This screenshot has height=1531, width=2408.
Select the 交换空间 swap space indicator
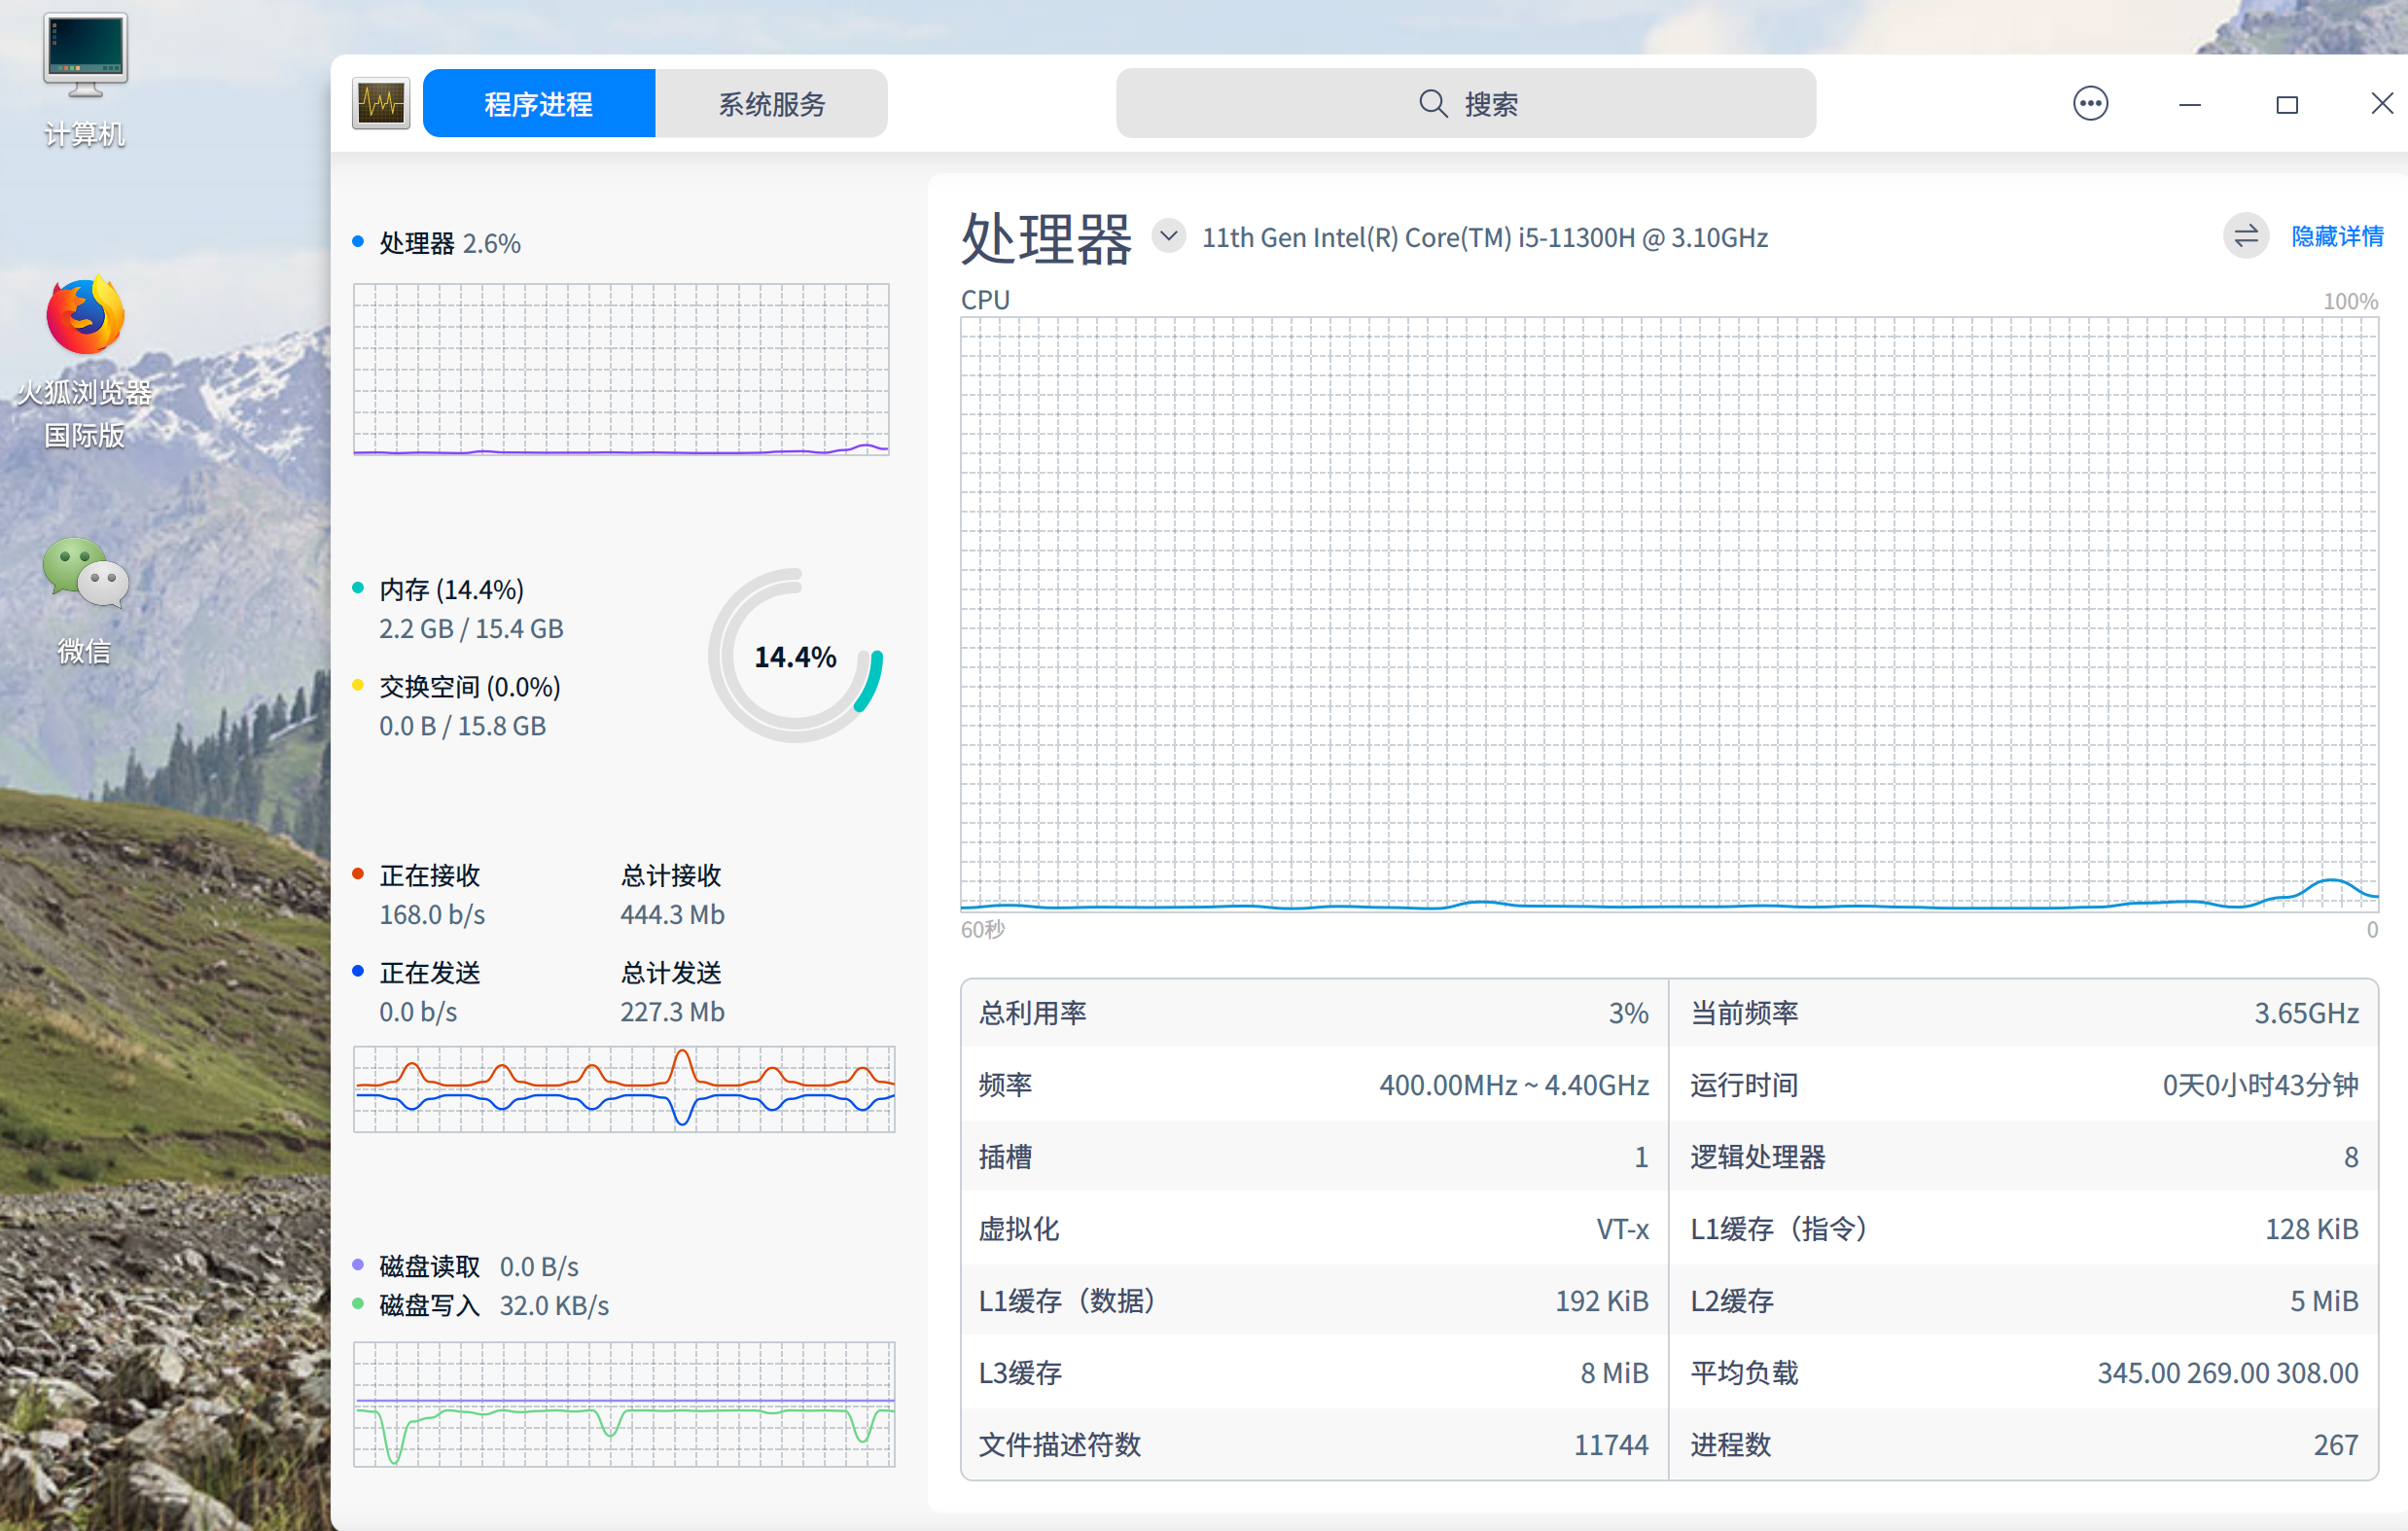359,686
